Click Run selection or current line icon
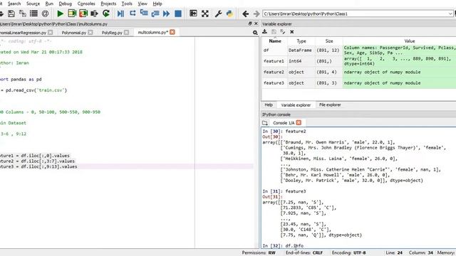Viewport: 456px width, 256px height. point(94,14)
